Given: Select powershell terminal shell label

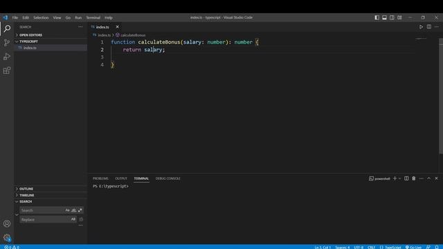Looking at the screenshot, I should coord(379,178).
